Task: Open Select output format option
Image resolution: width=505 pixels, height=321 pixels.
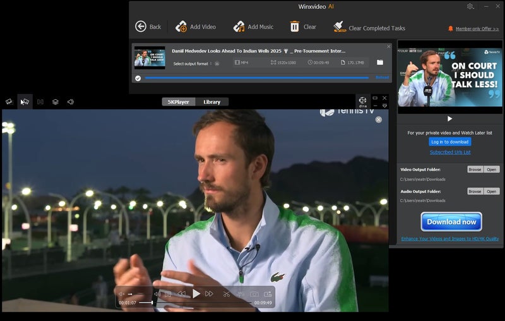Action: [191, 63]
